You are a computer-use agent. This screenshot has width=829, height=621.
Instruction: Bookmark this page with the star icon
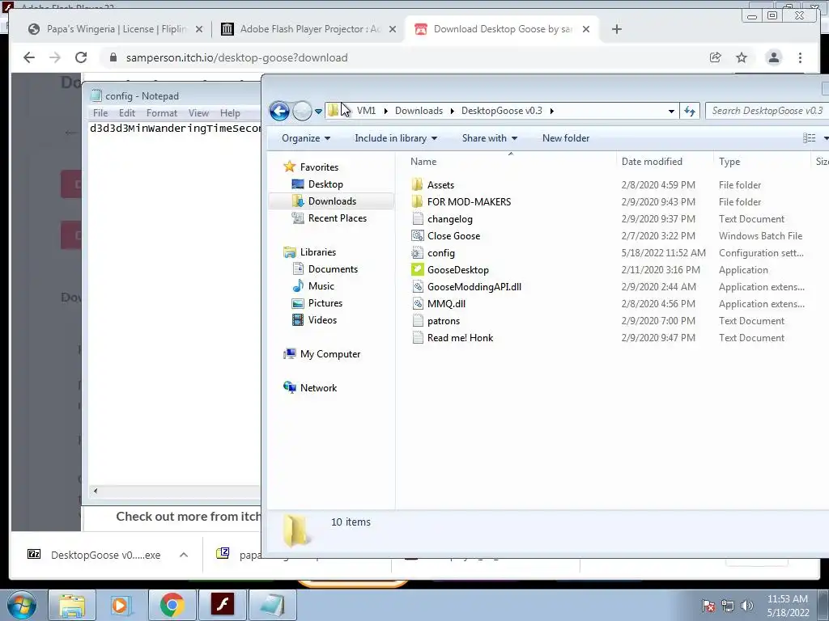tap(742, 57)
